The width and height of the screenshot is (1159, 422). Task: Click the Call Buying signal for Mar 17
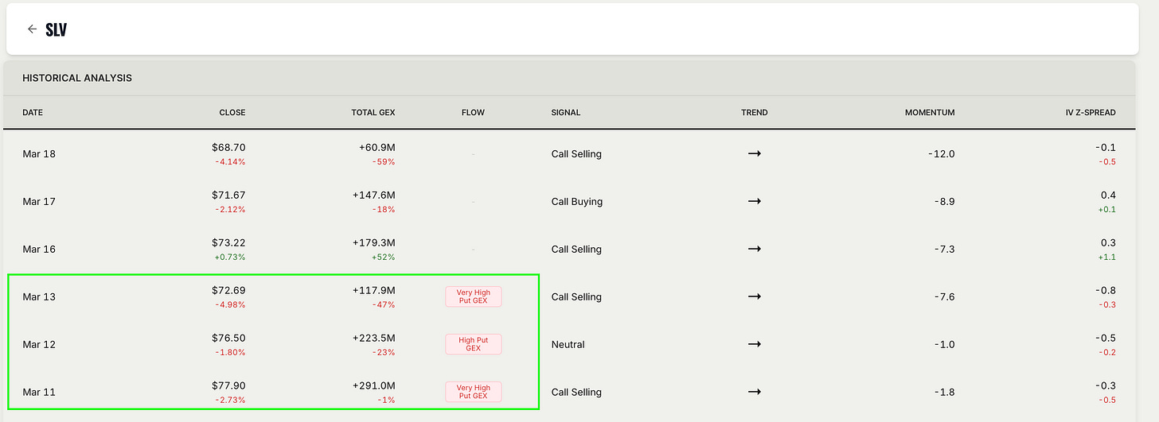(x=577, y=202)
